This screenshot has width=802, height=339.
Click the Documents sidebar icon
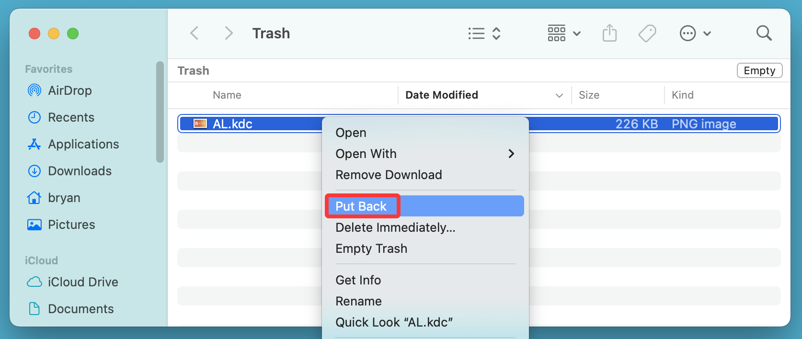click(x=34, y=309)
